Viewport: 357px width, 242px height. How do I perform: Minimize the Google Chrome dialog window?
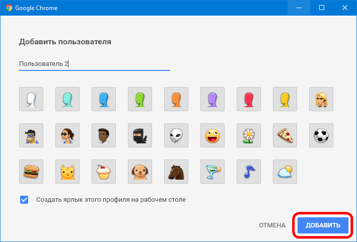(299, 8)
